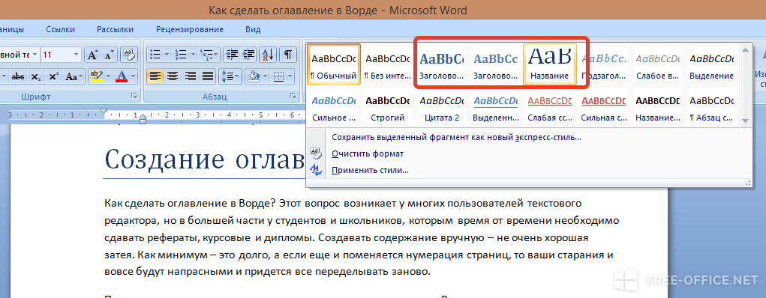This screenshot has height=298, width=766.
Task: Expand font name dropdown
Action: pos(35,55)
